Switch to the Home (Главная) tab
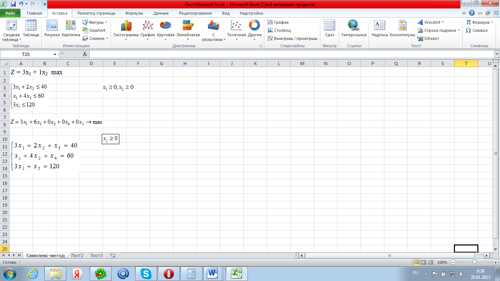 pyautogui.click(x=34, y=13)
